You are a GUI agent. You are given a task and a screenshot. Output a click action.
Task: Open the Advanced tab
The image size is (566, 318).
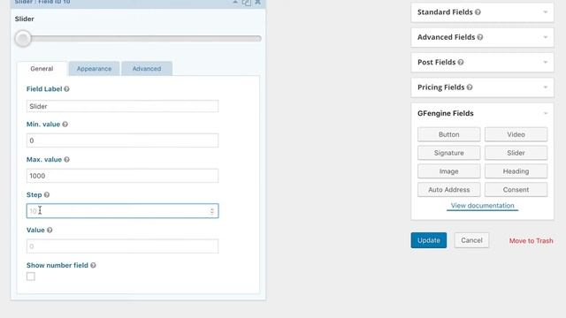(147, 69)
